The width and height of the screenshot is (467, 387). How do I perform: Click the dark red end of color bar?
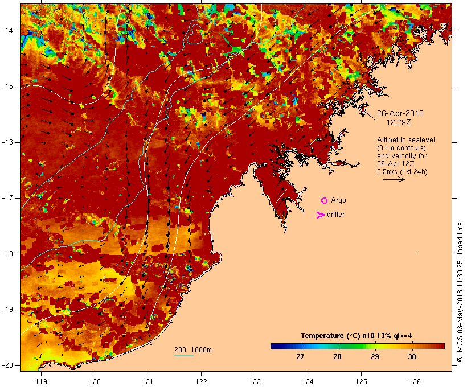click(441, 346)
